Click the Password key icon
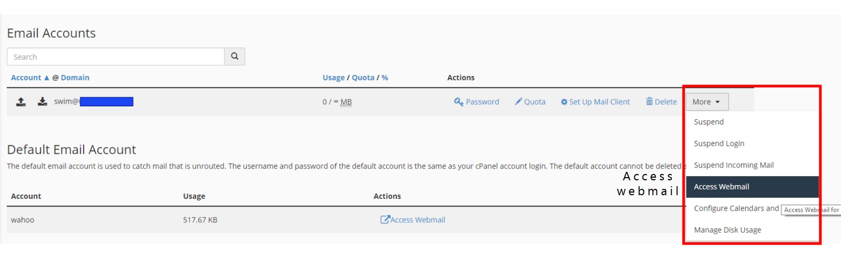 pos(459,102)
